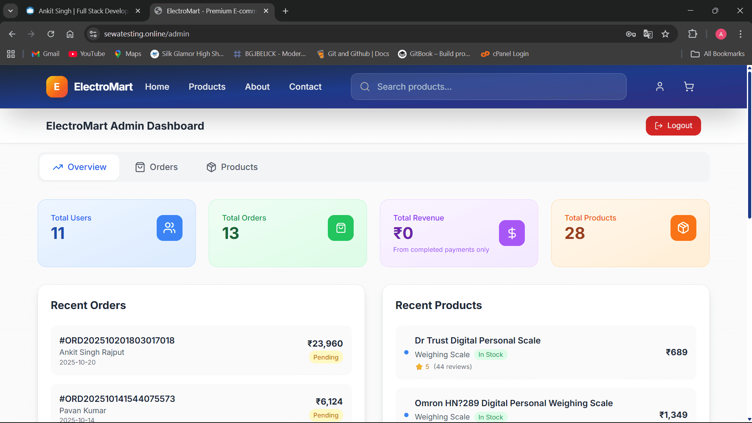Open the browser extensions puzzle icon
This screenshot has width=752, height=423.
pos(692,34)
